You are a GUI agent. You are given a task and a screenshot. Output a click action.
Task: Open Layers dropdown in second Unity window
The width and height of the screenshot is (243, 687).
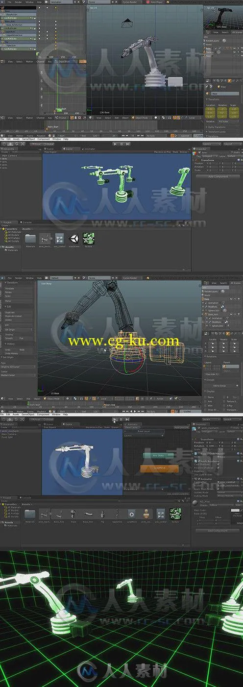coord(212,419)
